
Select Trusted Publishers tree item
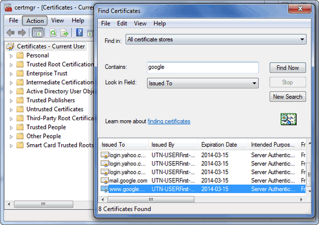click(x=51, y=100)
